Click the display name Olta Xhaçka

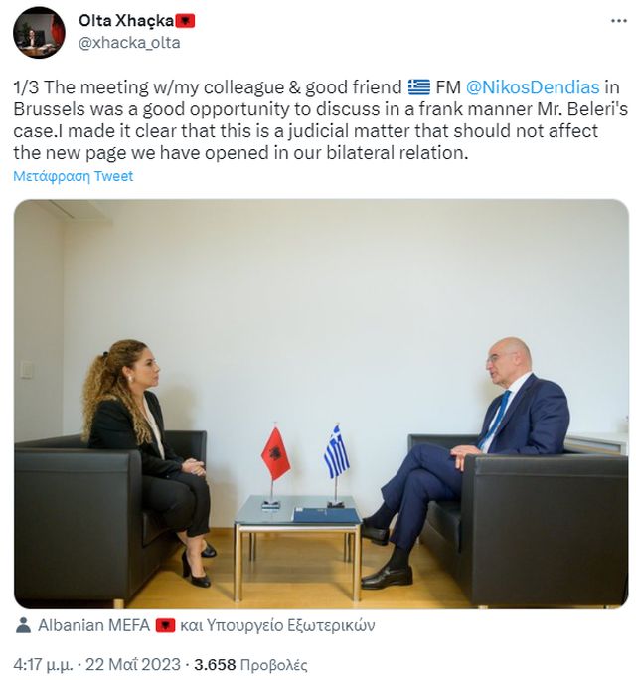tap(126, 21)
